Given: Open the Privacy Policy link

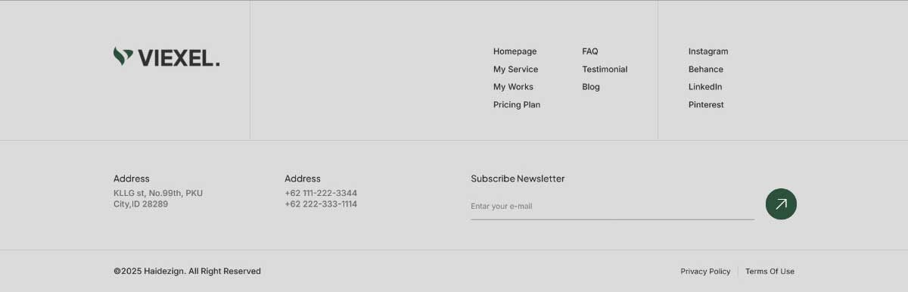Looking at the screenshot, I should click(705, 272).
